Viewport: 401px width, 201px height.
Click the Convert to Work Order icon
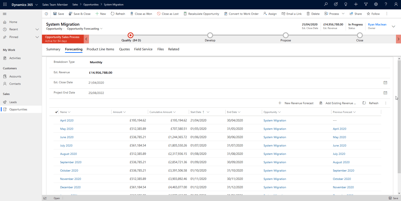[x=225, y=14]
